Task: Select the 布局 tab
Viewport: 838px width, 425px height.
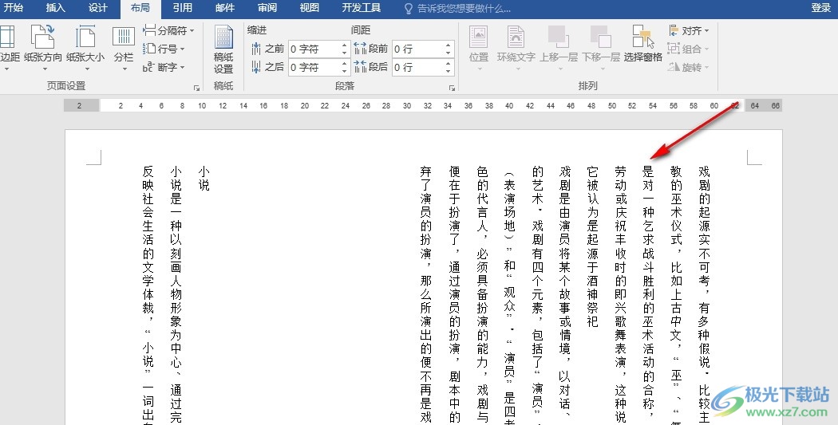Action: click(140, 8)
